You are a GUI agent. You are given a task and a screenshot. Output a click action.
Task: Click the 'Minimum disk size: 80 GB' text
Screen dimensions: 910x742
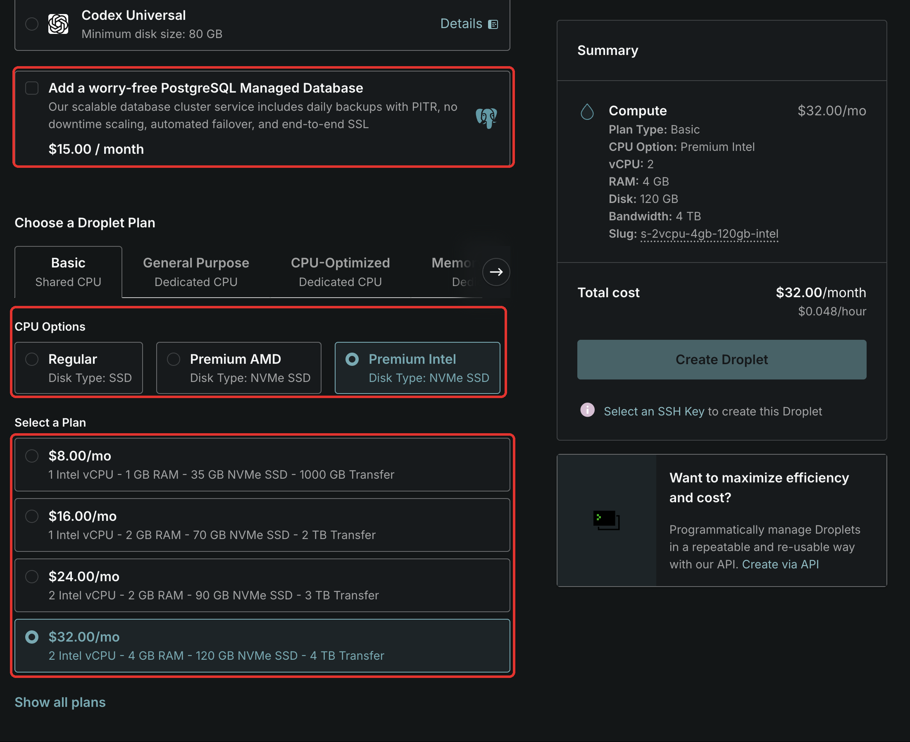(152, 34)
